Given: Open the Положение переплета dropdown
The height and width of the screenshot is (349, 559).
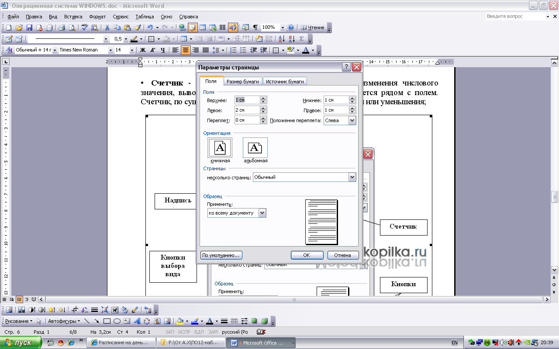Looking at the screenshot, I should pos(352,120).
